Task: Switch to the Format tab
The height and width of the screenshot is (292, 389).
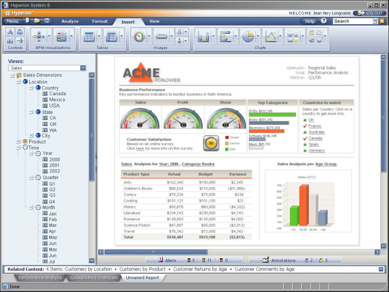Action: point(100,21)
